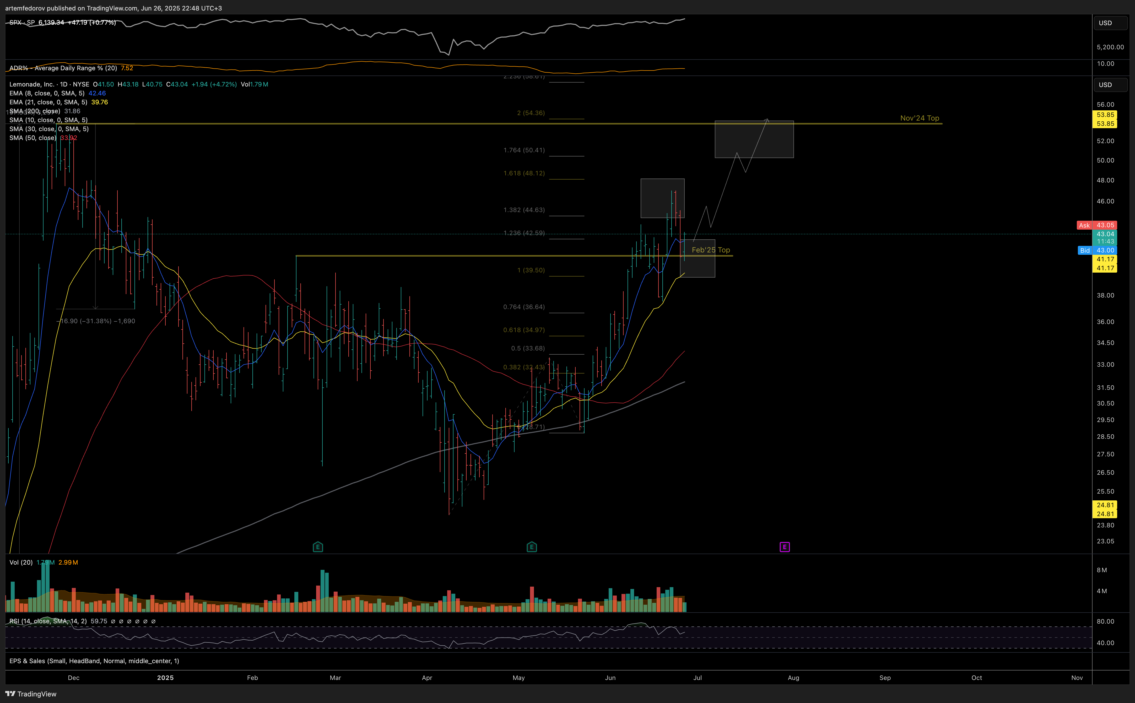Select the SMA (200, close) legend entry
The width and height of the screenshot is (1135, 703).
[x=35, y=111]
